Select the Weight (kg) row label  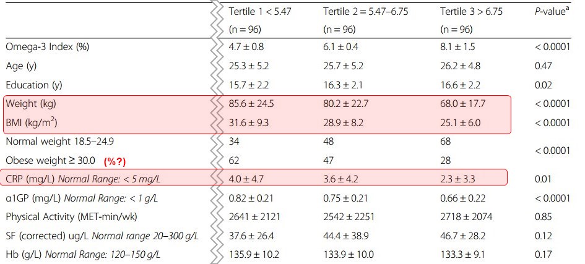tap(31, 104)
